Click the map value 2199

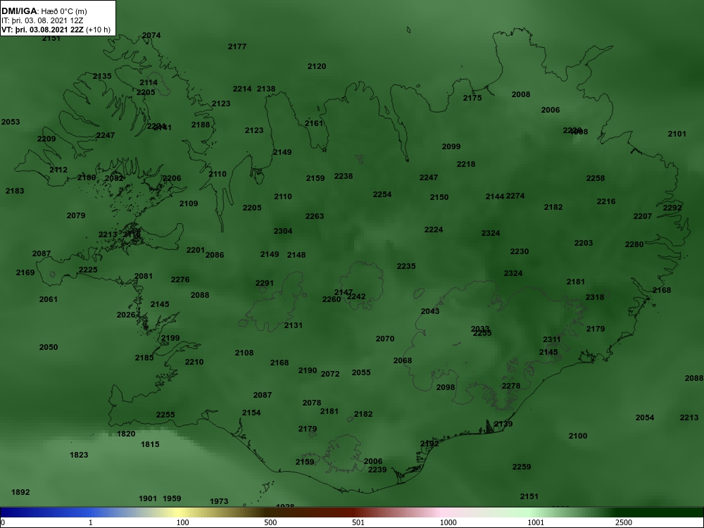pyautogui.click(x=170, y=338)
